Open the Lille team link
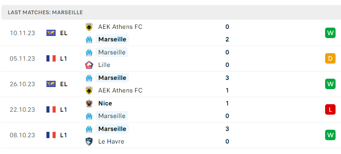Viewport: 341px width, 154px height. tap(104, 65)
